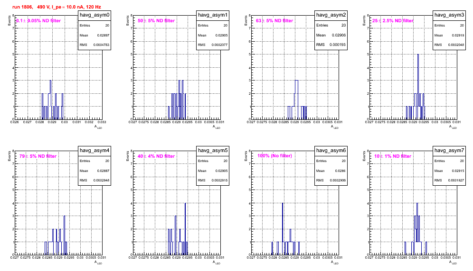Screen dimensions: 473x271
Task: Pick the Mean value 0.02906
Action: (339, 35)
